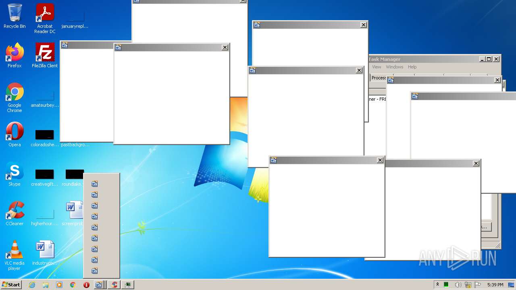Open the volume speaker tray icon

(458, 285)
